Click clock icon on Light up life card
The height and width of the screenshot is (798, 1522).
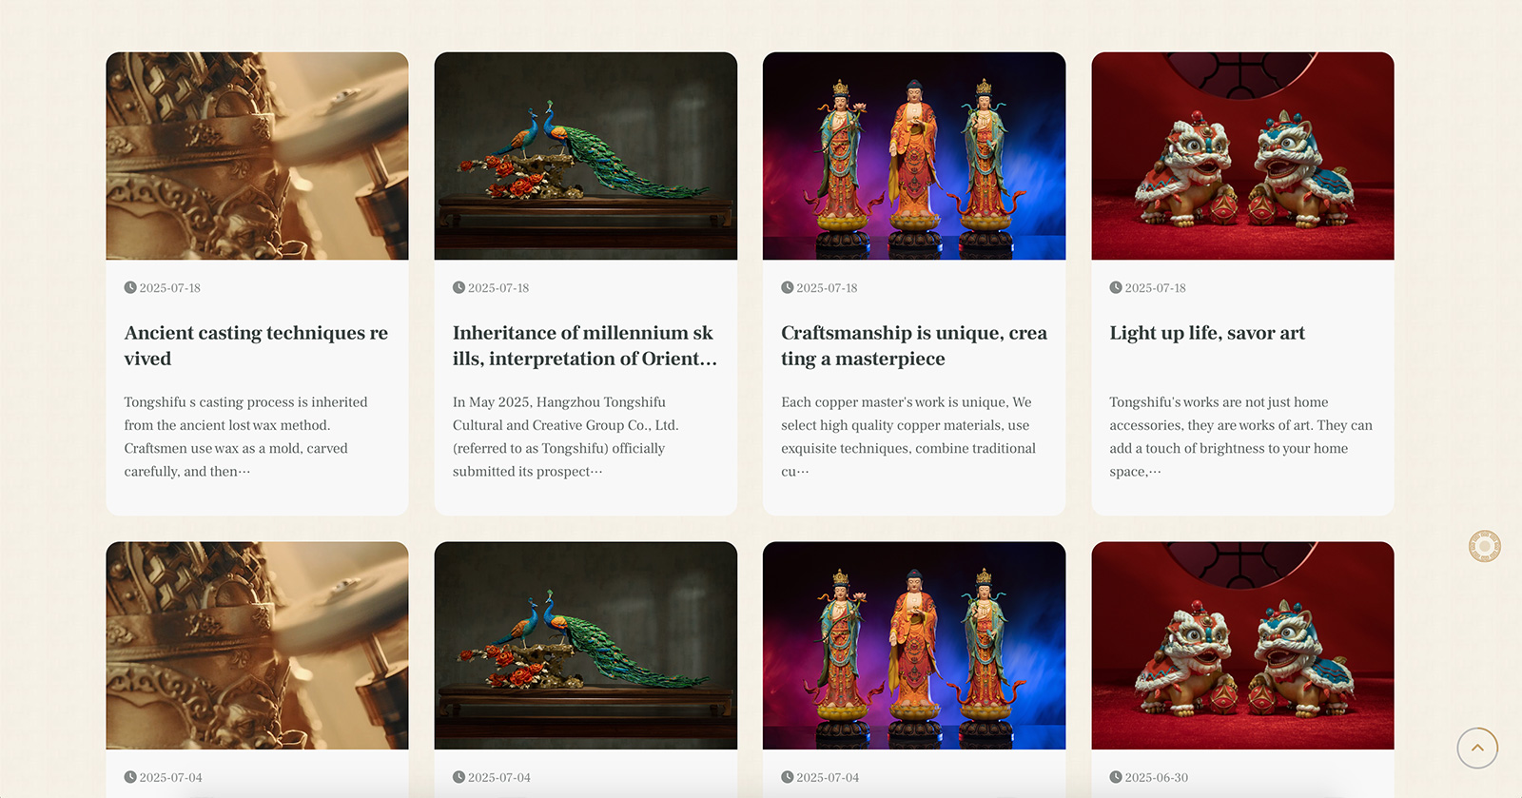point(1116,287)
